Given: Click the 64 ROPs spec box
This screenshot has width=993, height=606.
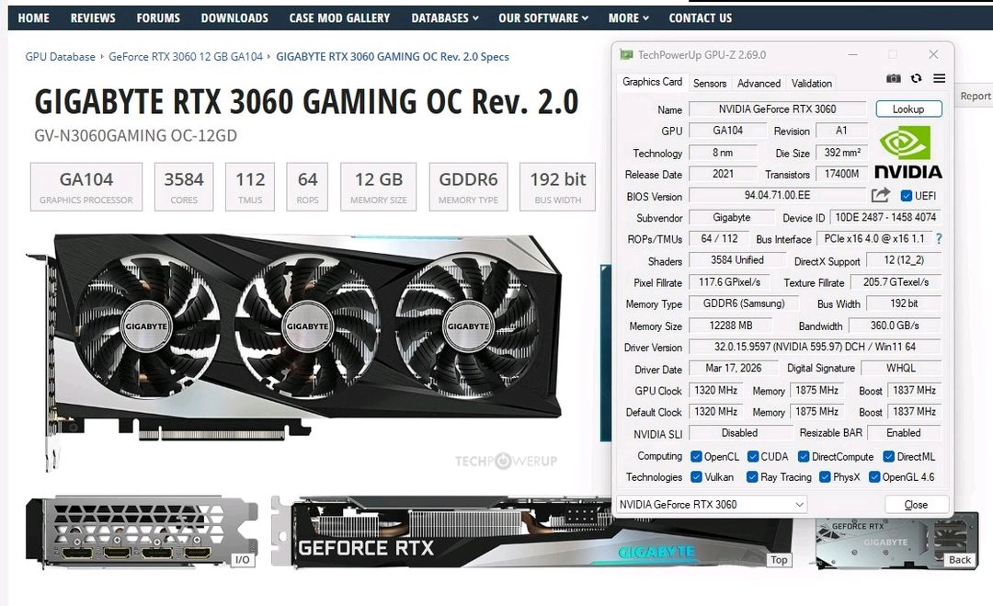Looking at the screenshot, I should pyautogui.click(x=307, y=186).
